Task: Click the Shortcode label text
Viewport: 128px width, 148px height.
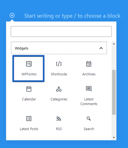Action: tap(59, 74)
